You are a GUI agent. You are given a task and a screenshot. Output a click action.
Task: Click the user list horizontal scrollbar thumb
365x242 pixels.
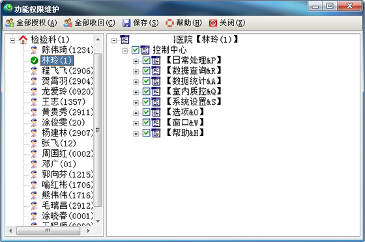[x=48, y=231]
